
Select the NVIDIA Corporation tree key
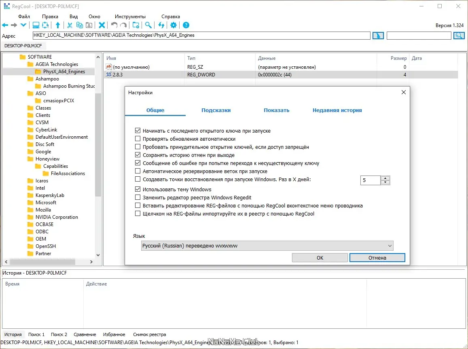click(x=57, y=217)
